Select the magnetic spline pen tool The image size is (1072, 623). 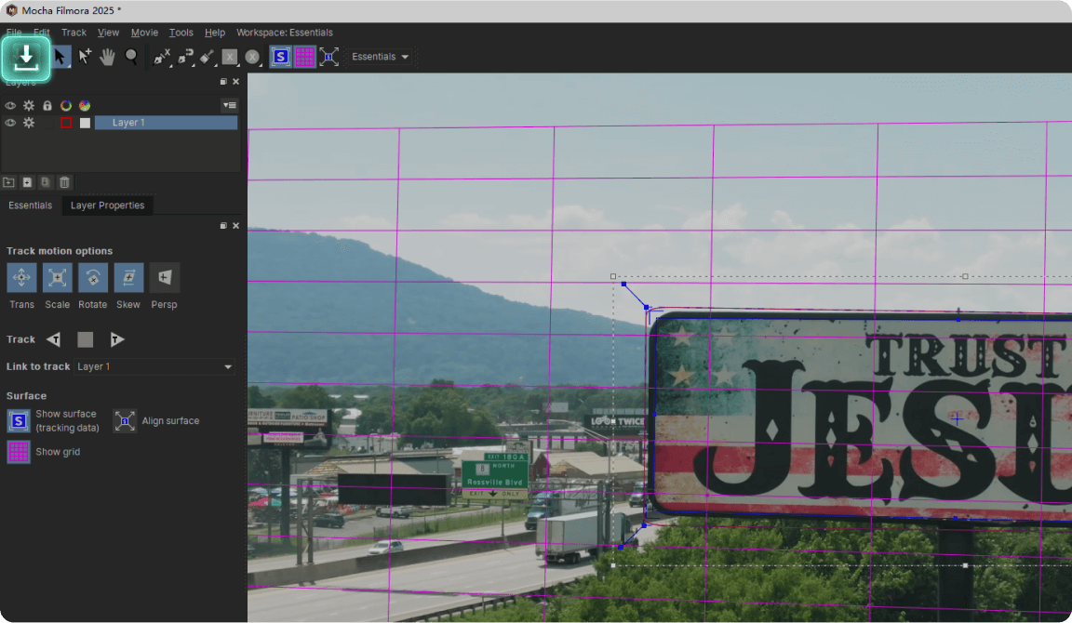pyautogui.click(x=184, y=57)
